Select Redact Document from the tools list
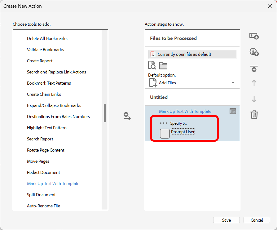 point(43,172)
